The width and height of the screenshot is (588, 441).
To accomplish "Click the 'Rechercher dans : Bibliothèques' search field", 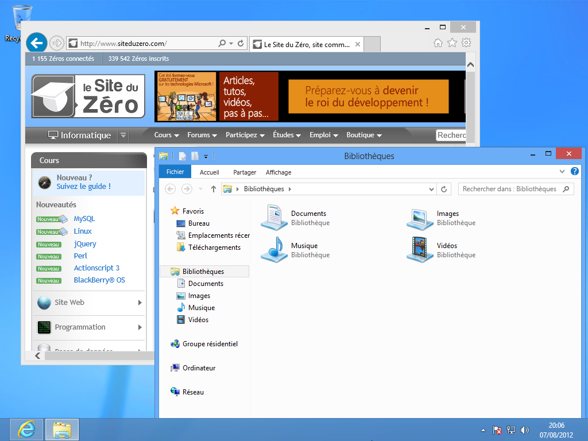I will click(509, 189).
